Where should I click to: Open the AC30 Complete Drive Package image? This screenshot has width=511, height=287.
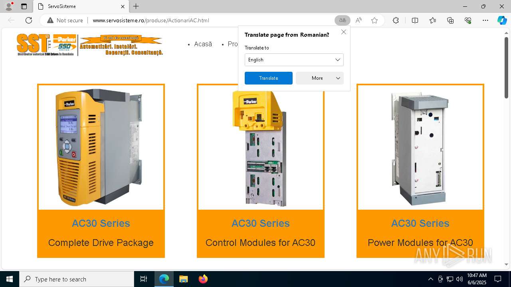[101, 147]
